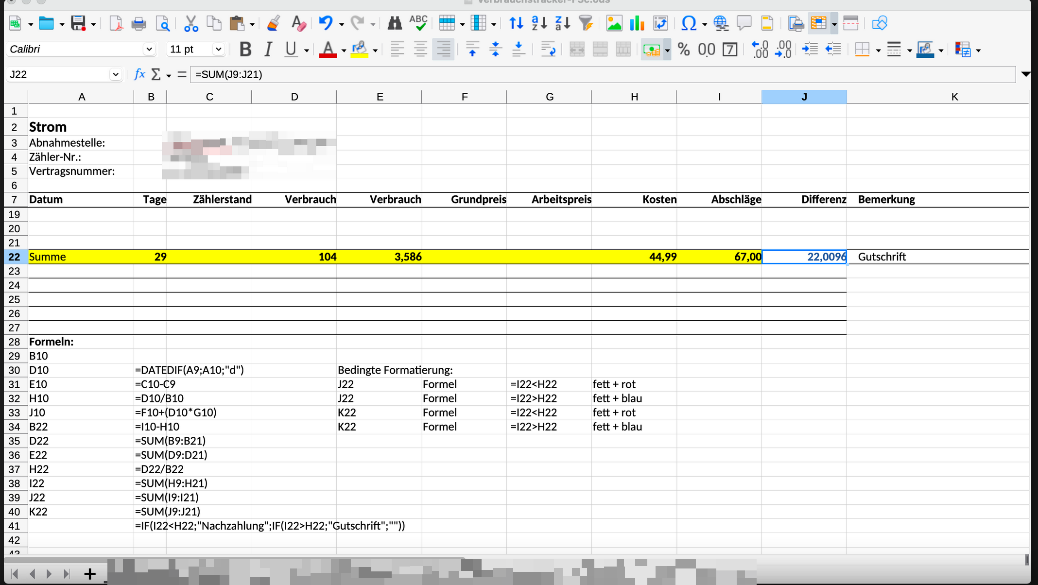Toggle Bold formatting
Screen dimensions: 1038x585
245,50
